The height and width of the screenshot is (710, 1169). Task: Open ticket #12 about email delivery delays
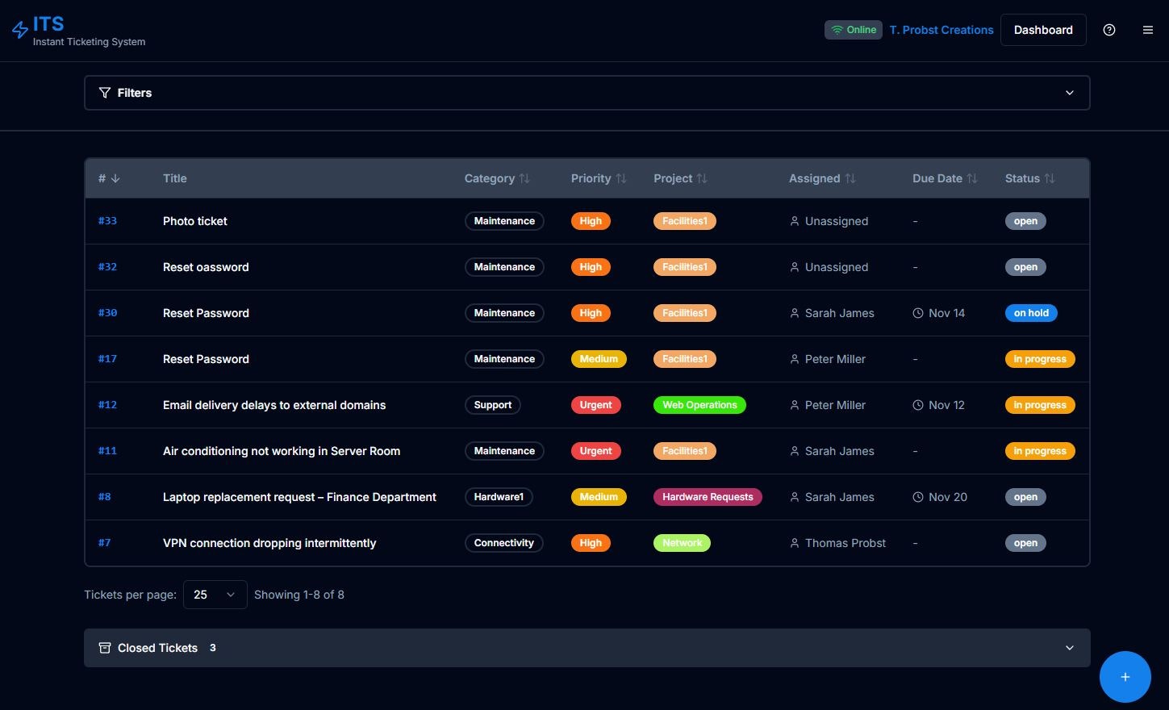pos(274,405)
